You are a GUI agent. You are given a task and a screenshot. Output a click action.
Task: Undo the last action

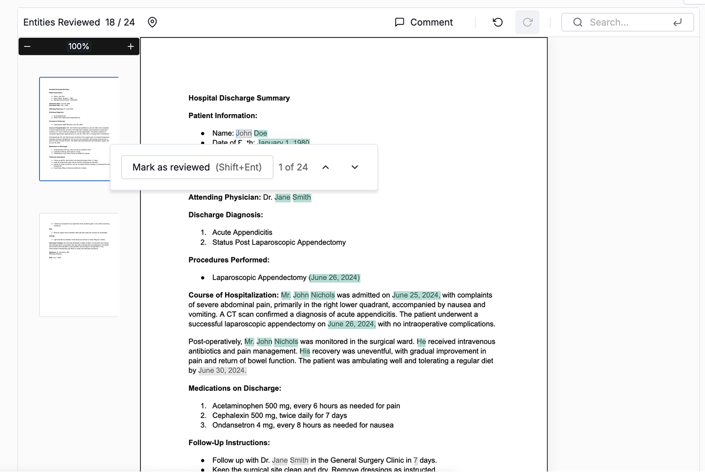click(498, 22)
